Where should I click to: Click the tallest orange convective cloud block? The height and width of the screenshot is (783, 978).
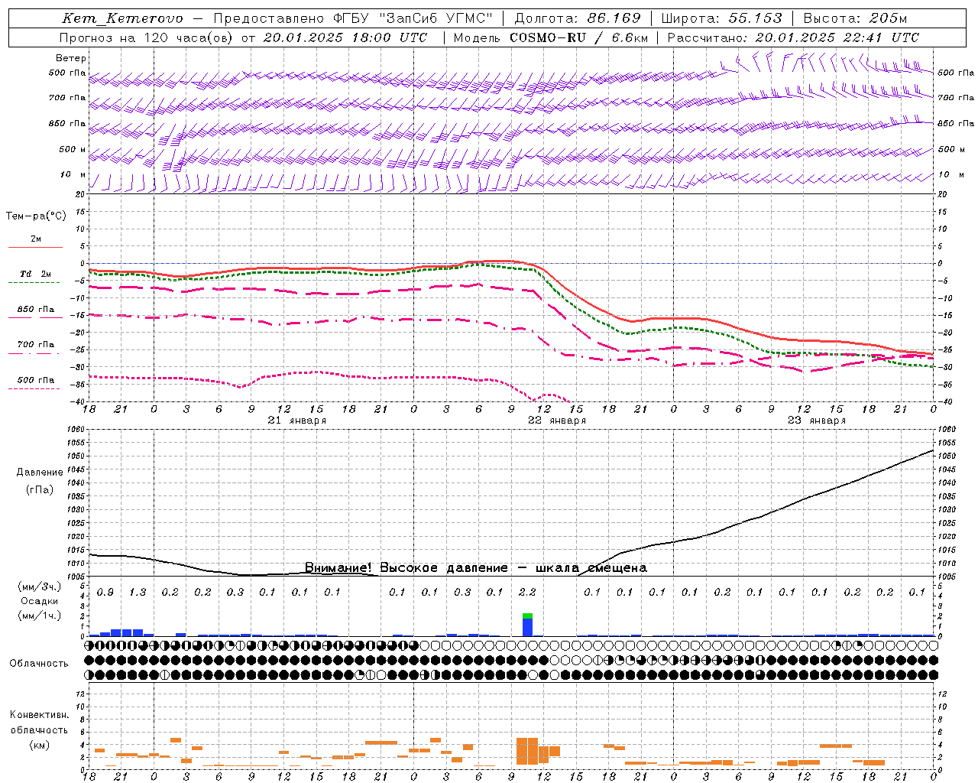527,751
